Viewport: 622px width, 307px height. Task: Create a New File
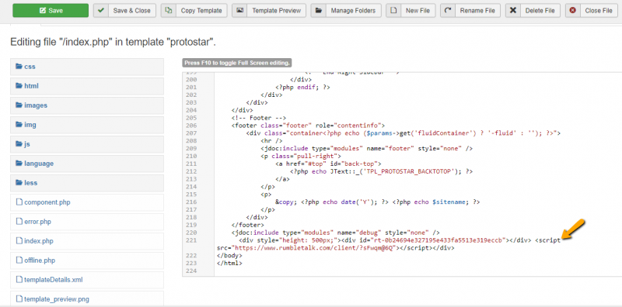coord(411,11)
